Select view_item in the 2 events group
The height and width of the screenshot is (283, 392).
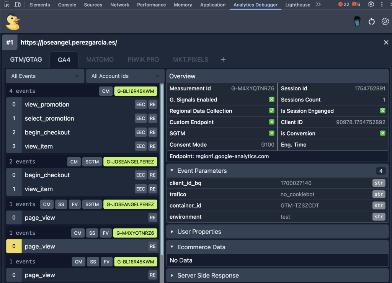[83, 189]
